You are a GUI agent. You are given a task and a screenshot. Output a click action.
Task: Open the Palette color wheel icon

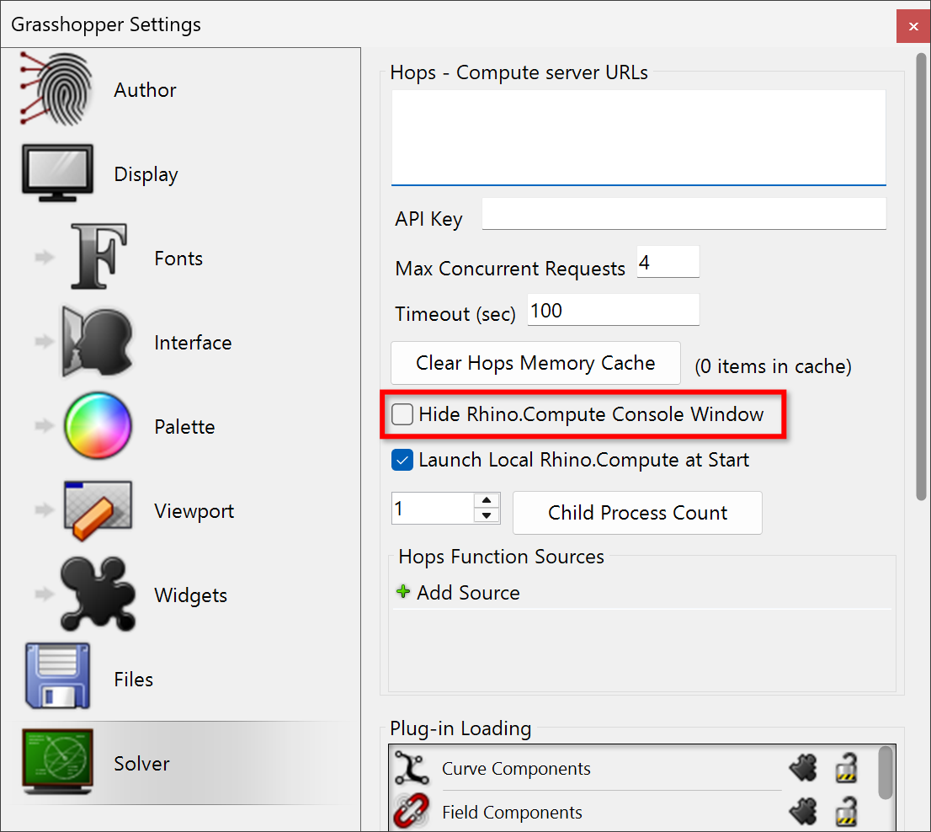point(98,426)
